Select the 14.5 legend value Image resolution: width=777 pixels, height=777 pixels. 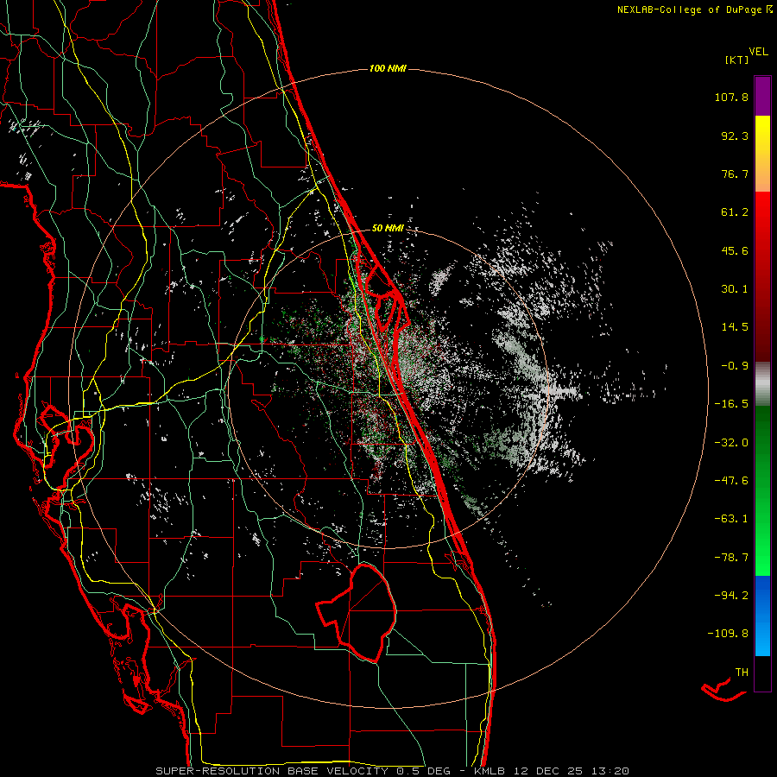735,327
